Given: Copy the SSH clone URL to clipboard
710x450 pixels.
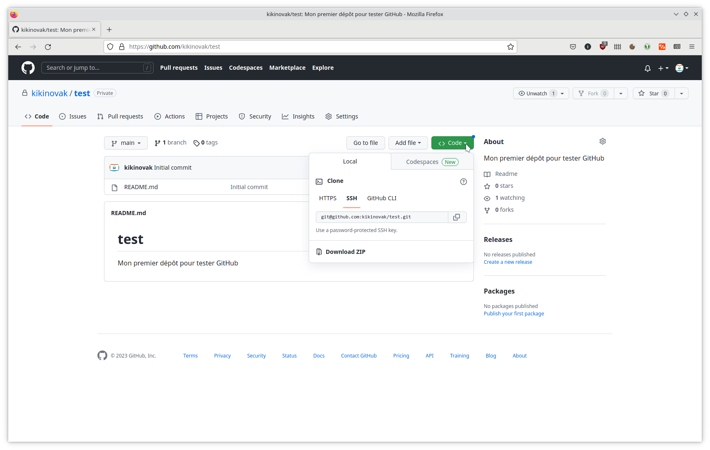Looking at the screenshot, I should 457,217.
